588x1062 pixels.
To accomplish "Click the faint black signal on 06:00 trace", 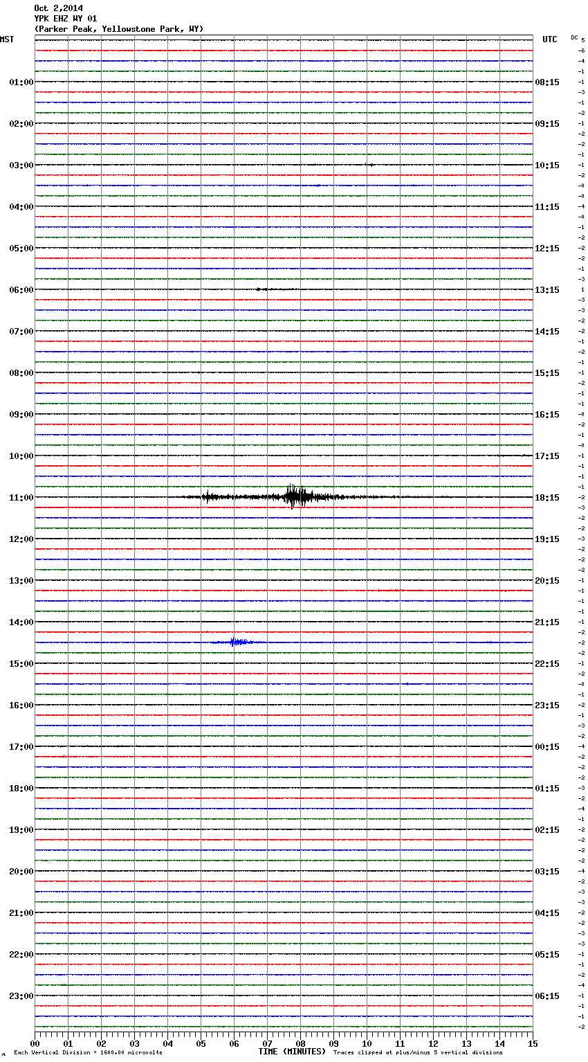I will (x=275, y=289).
